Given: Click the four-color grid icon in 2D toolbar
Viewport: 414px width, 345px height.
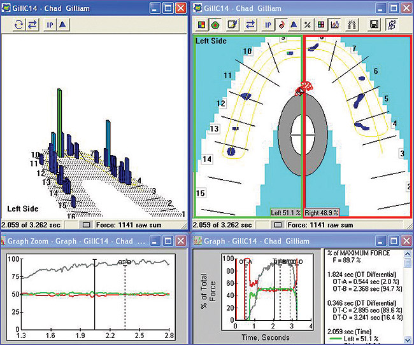Looking at the screenshot, I should coord(201,25).
